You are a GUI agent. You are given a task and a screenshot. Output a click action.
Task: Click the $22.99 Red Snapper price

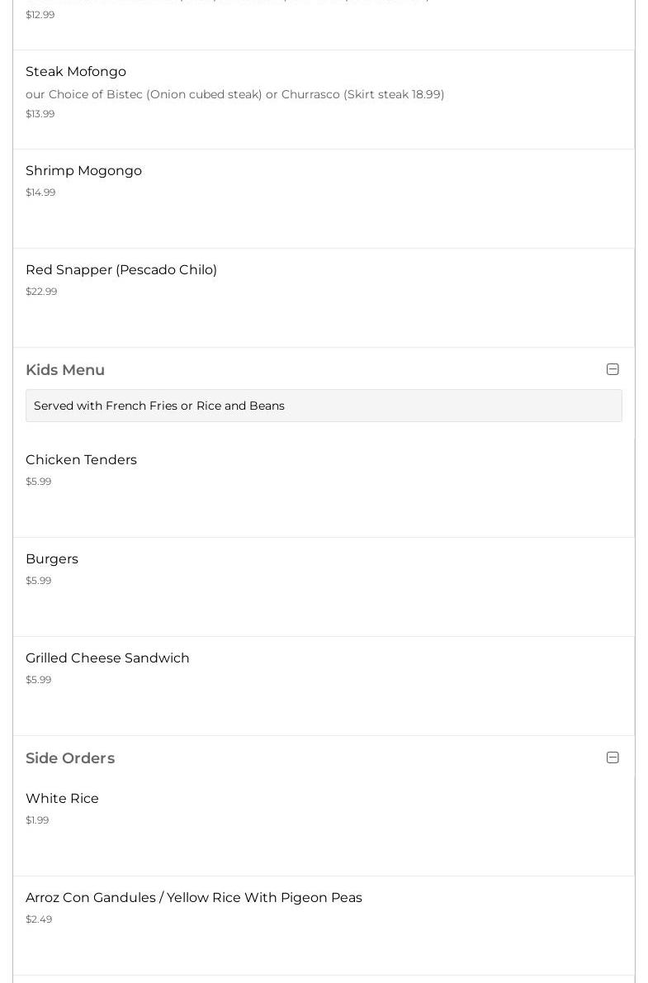click(41, 292)
